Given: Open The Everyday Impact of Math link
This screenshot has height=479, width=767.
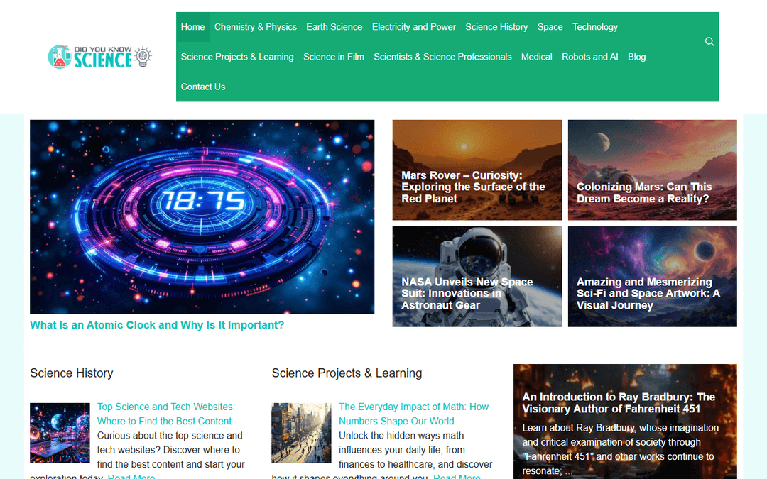Looking at the screenshot, I should [x=414, y=414].
